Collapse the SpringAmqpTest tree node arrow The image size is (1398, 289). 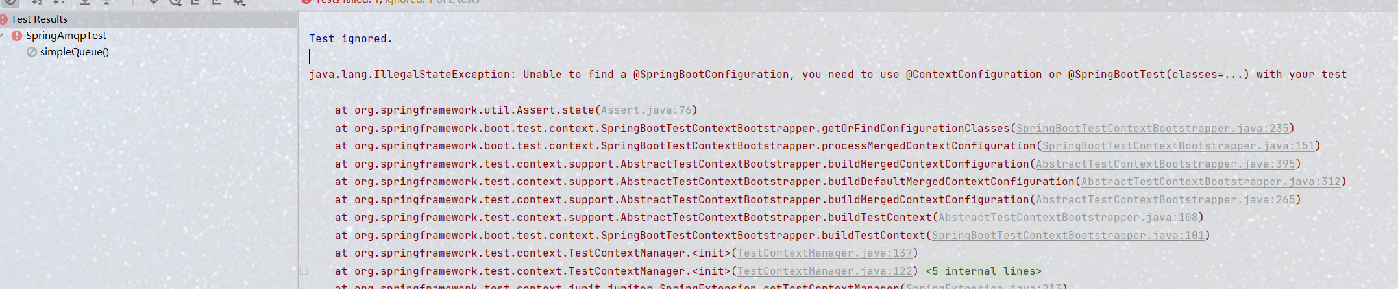[3, 36]
